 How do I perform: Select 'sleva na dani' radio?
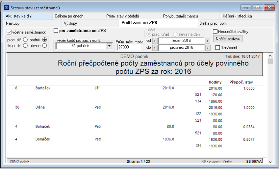[x=175, y=34]
